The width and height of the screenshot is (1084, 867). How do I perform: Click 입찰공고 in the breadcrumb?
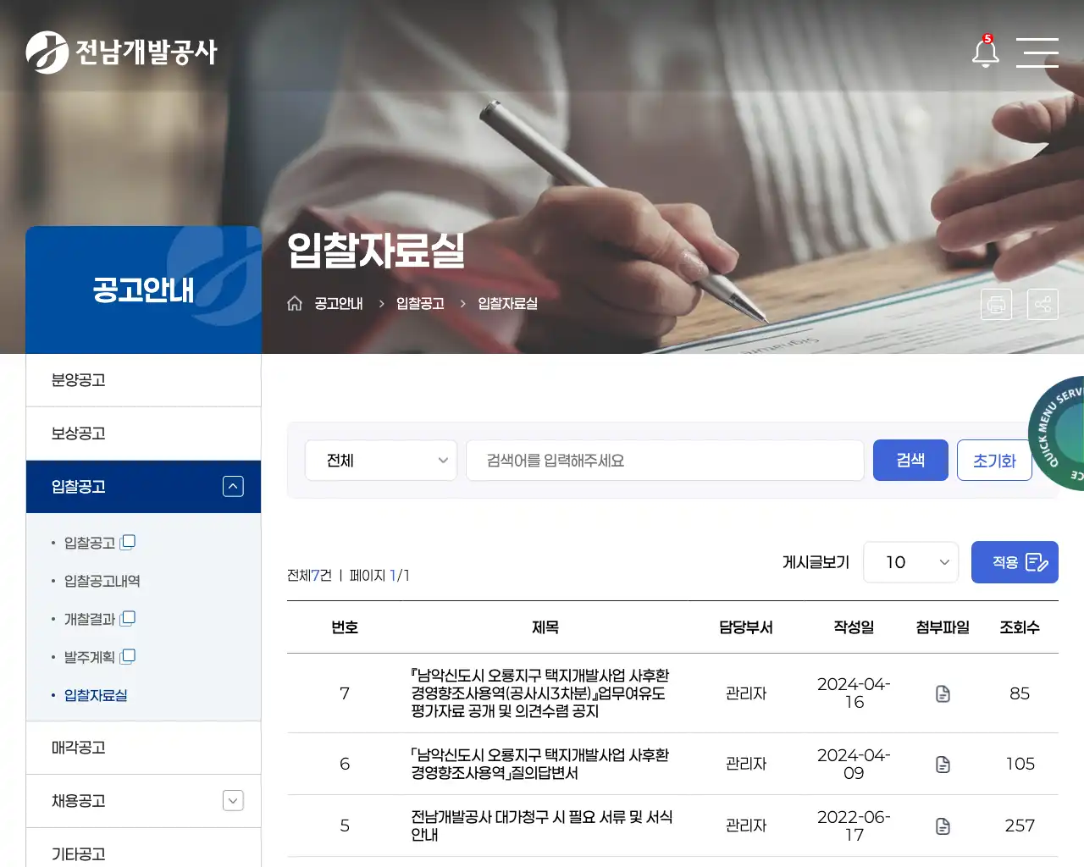point(420,303)
